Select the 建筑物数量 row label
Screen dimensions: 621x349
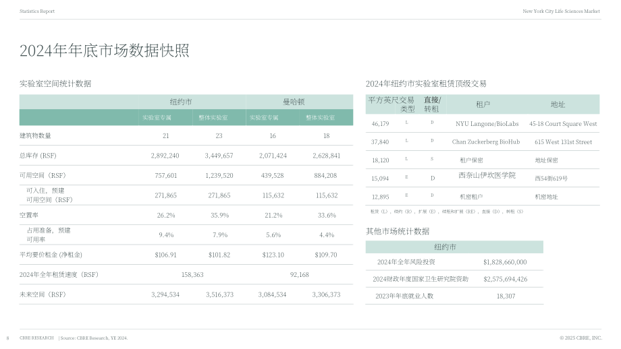point(35,135)
